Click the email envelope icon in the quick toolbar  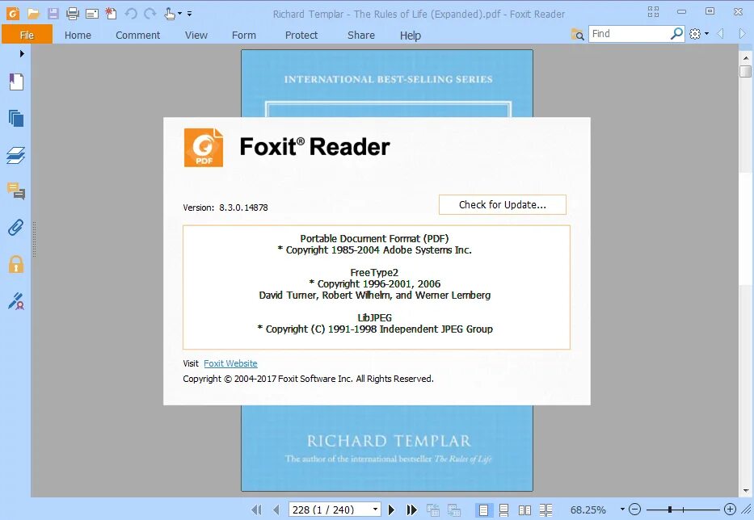(x=92, y=14)
